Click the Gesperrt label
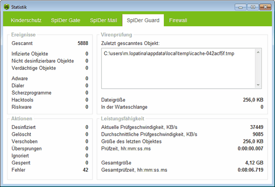The height and width of the screenshot is (187, 275). pyautogui.click(x=21, y=163)
